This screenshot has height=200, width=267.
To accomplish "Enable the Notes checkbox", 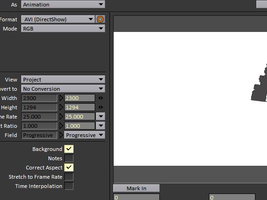I will point(69,158).
